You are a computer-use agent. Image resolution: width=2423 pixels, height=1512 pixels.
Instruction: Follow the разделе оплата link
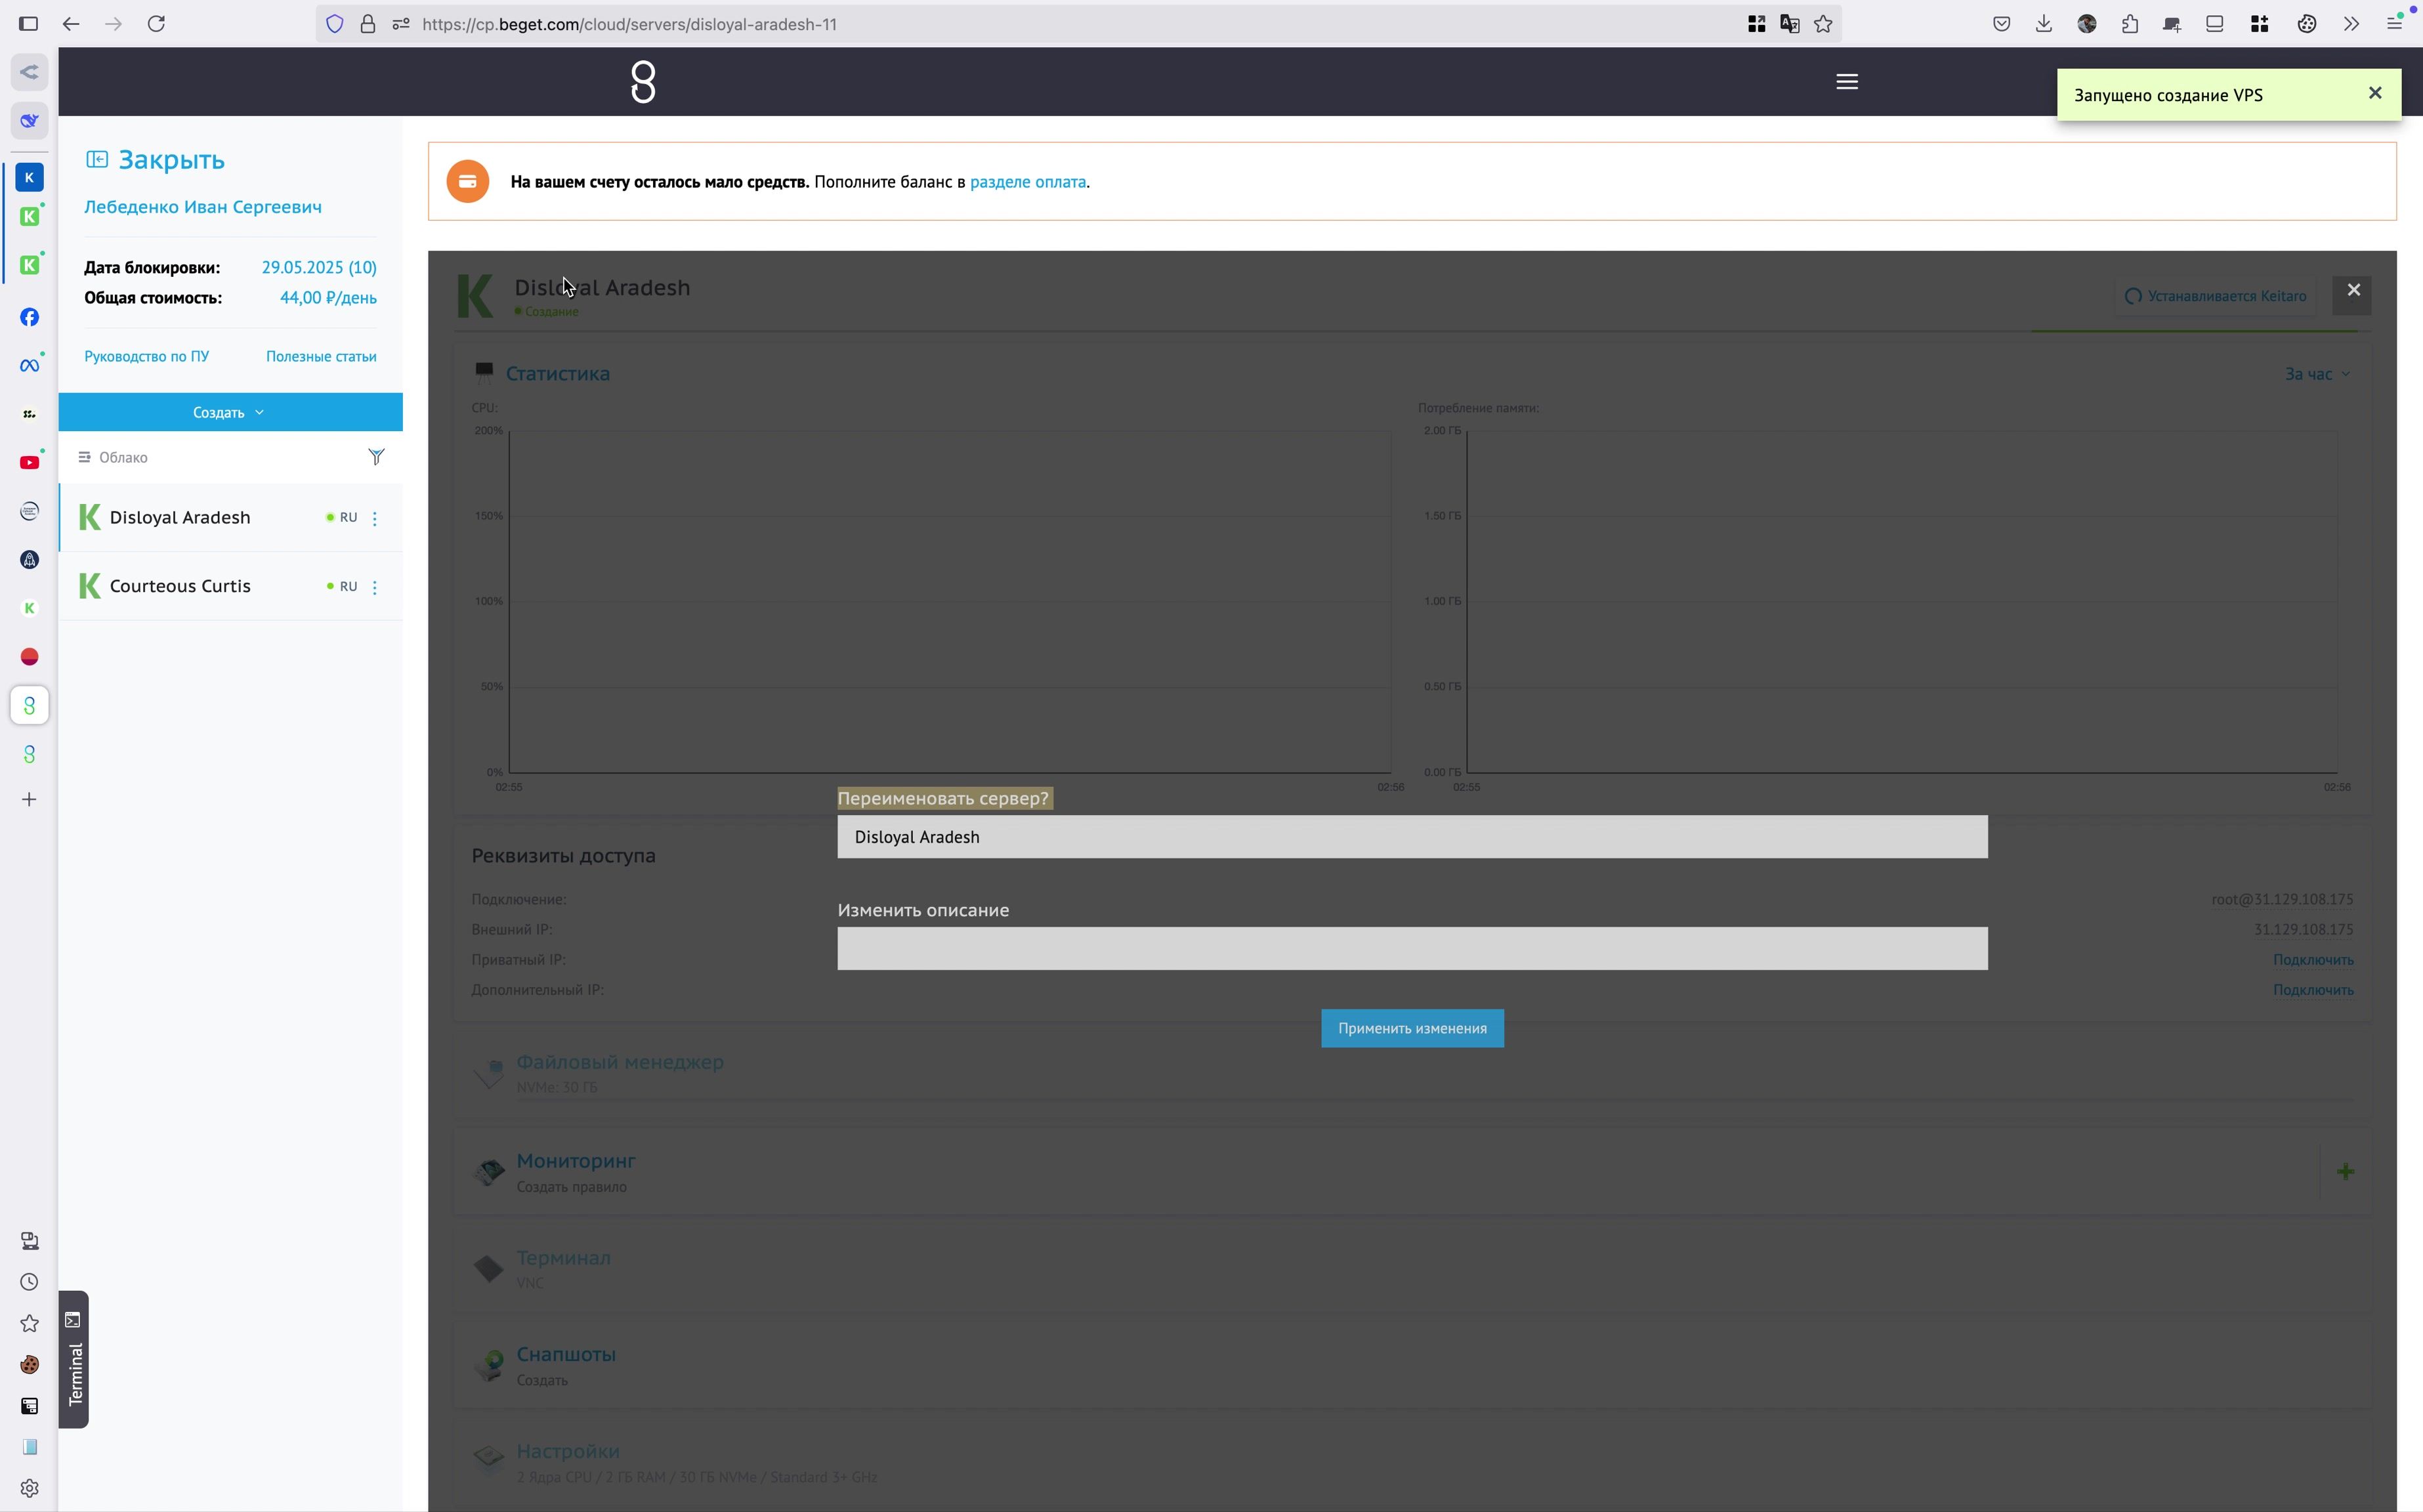pyautogui.click(x=1027, y=182)
